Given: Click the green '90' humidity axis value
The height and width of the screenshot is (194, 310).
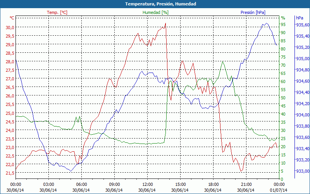Looking at the screenshot, I should tap(283, 33).
